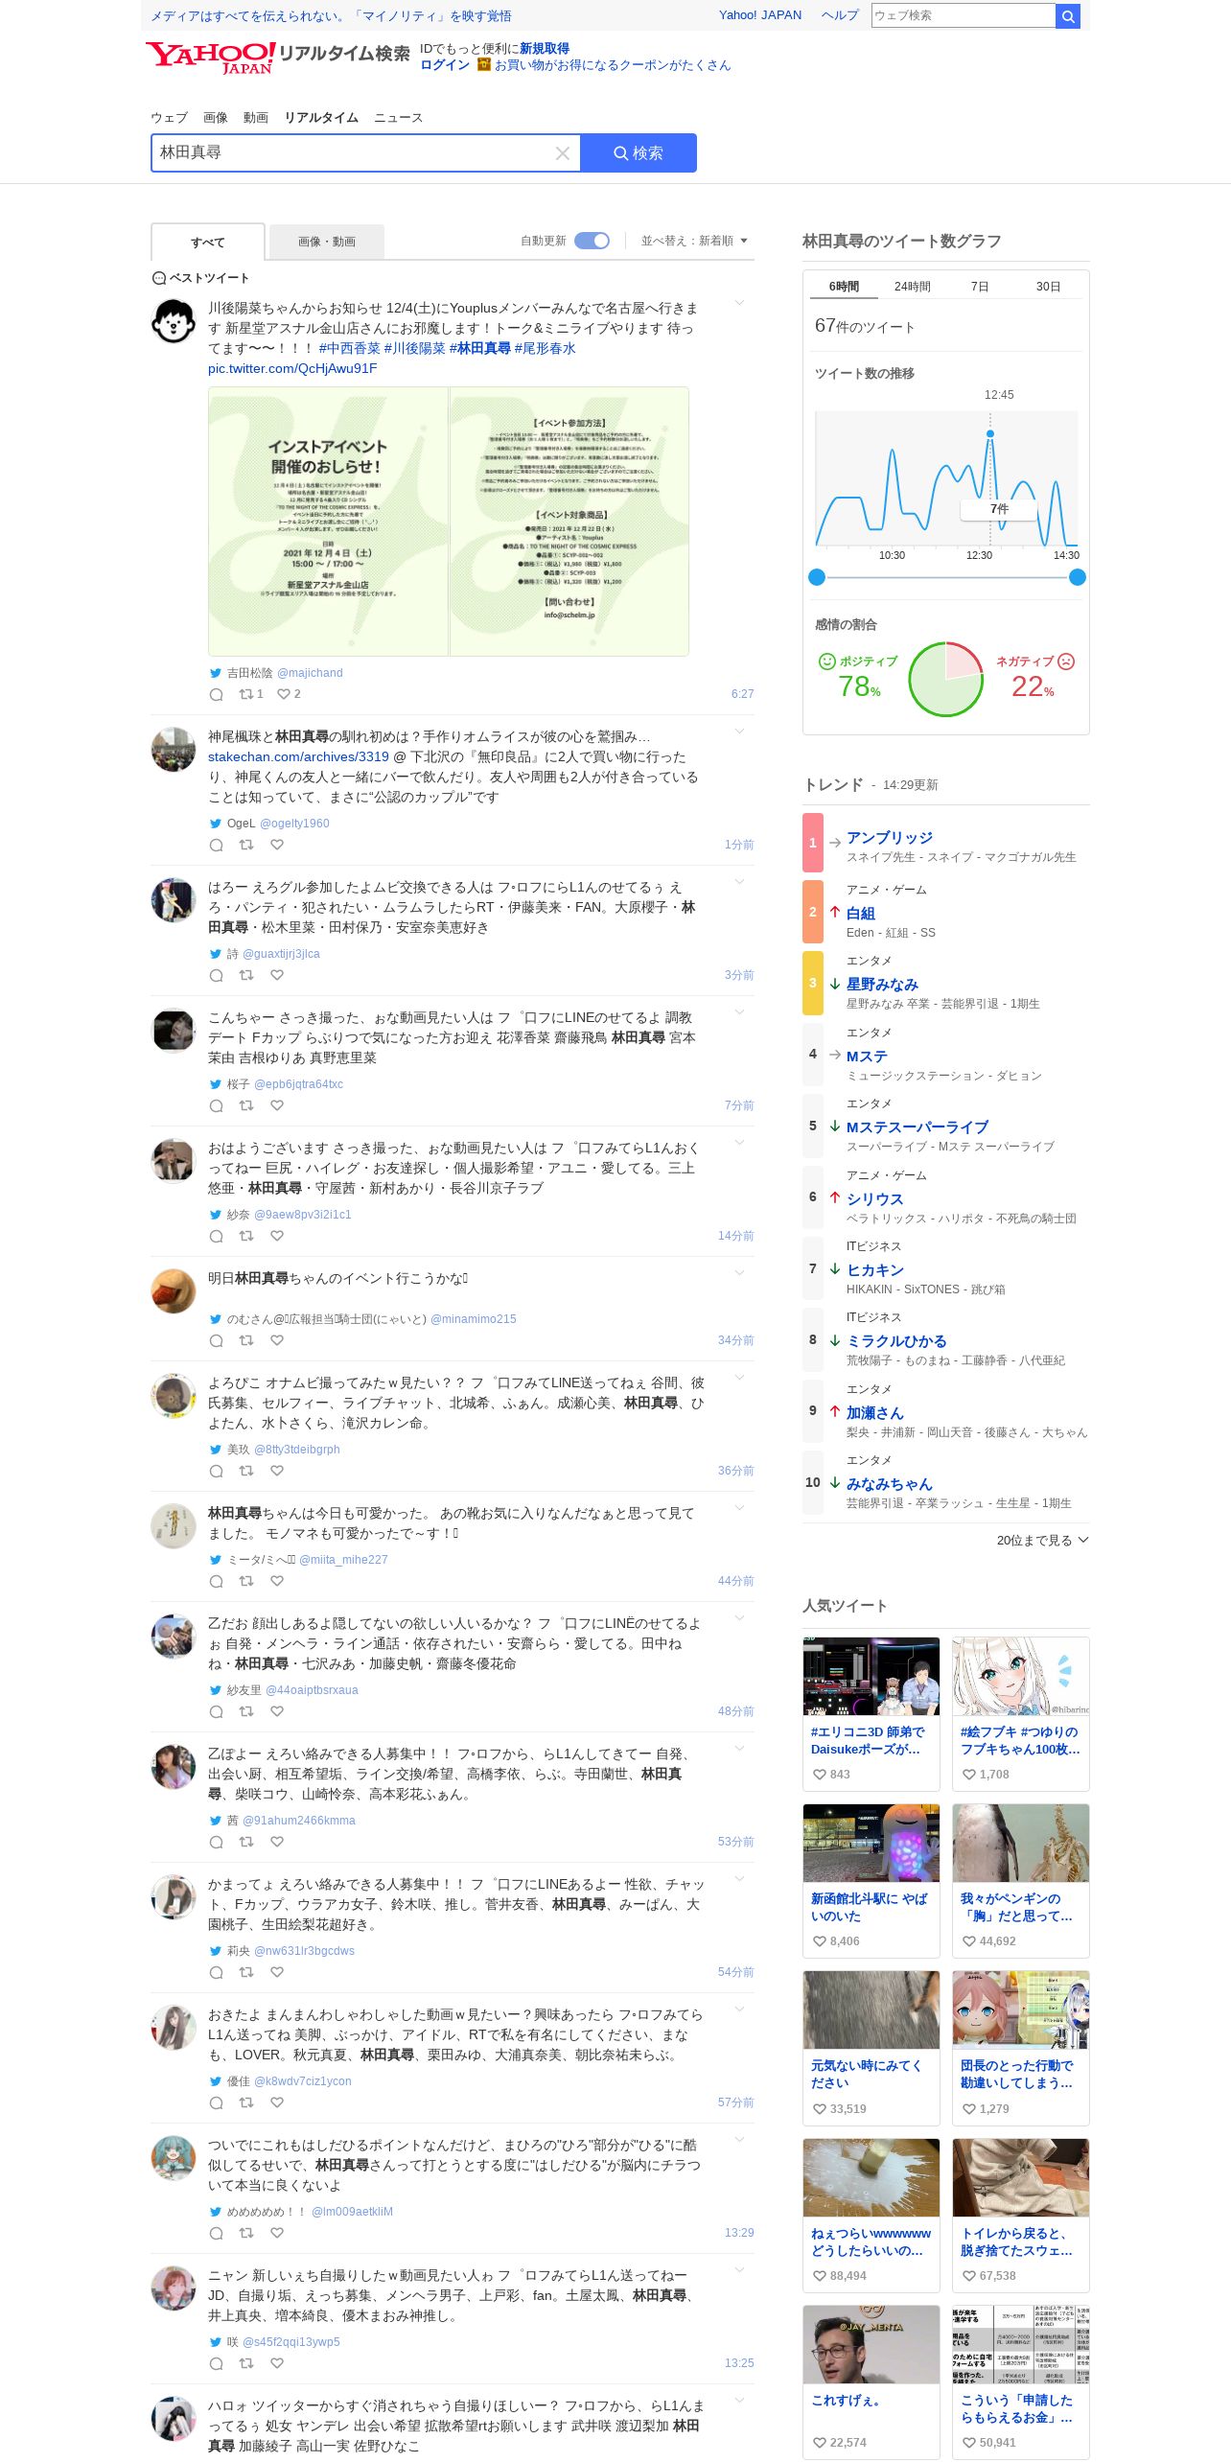The image size is (1231, 2462).
Task: Like the OgeL @ogelty1960 tweet
Action: (x=277, y=845)
